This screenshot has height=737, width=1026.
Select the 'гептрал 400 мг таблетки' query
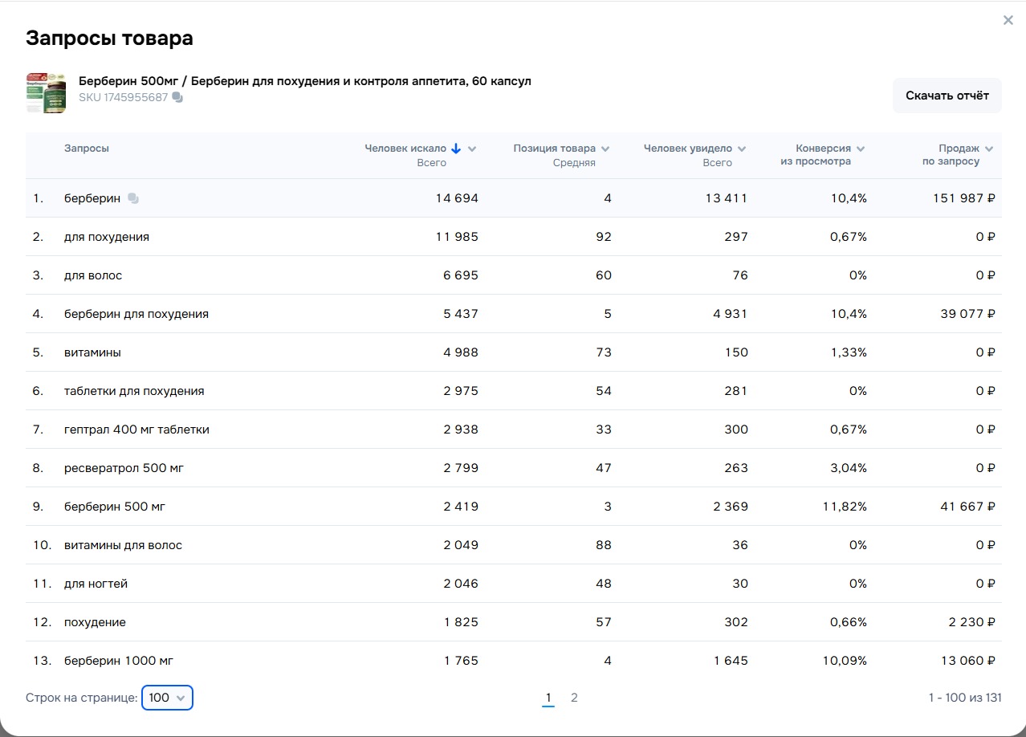click(136, 430)
